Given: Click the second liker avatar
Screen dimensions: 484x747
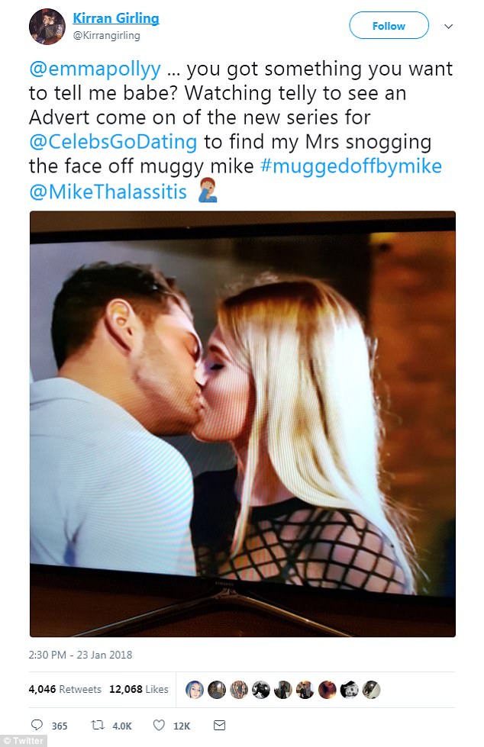Looking at the screenshot, I should click(217, 689).
